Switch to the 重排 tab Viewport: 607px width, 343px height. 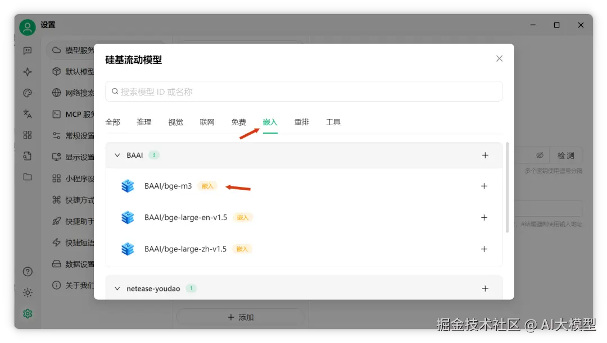[x=302, y=122]
